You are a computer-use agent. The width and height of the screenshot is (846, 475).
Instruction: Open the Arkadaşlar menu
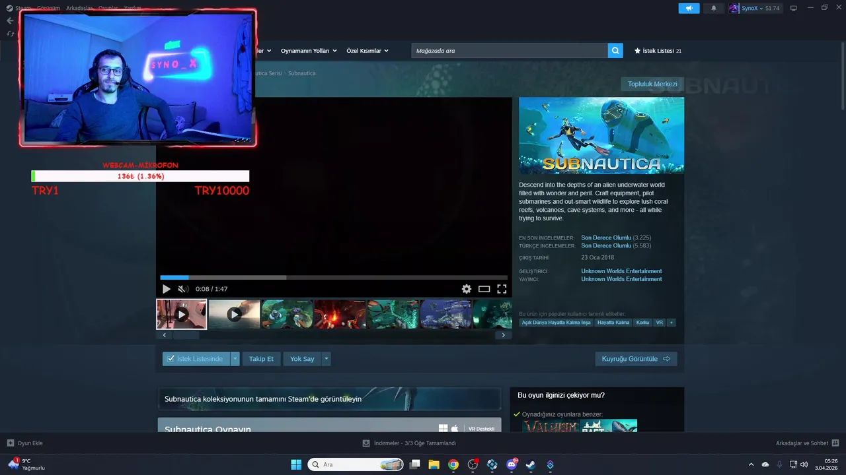coord(80,8)
